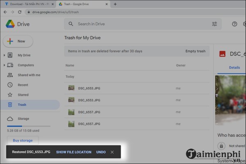Click the browser address bar URL
This screenshot has width=246, height=164.
pyautogui.click(x=55, y=12)
